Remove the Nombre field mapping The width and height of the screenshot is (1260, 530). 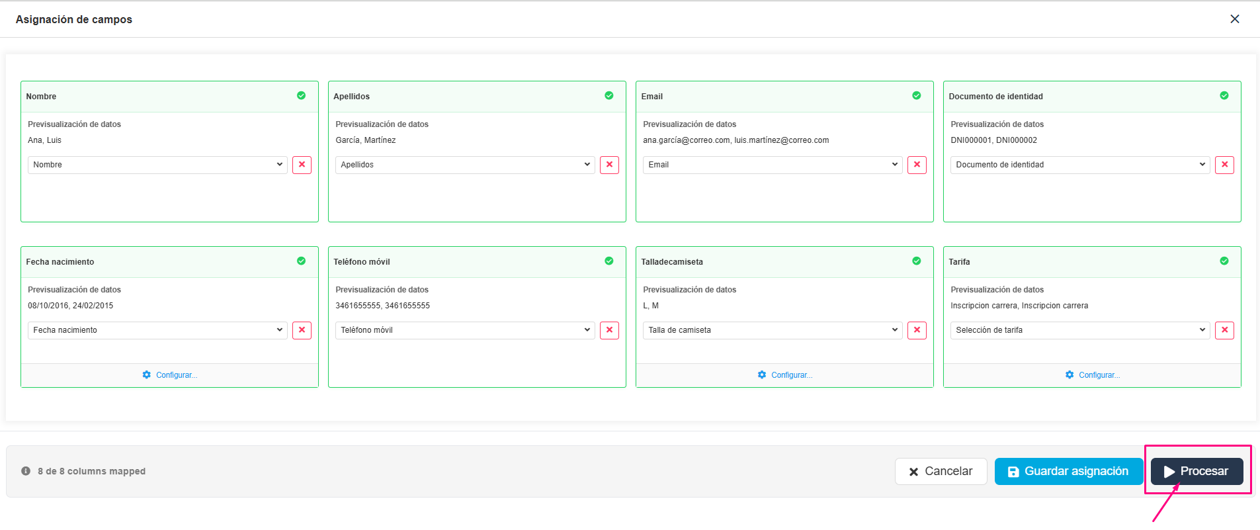(x=302, y=165)
